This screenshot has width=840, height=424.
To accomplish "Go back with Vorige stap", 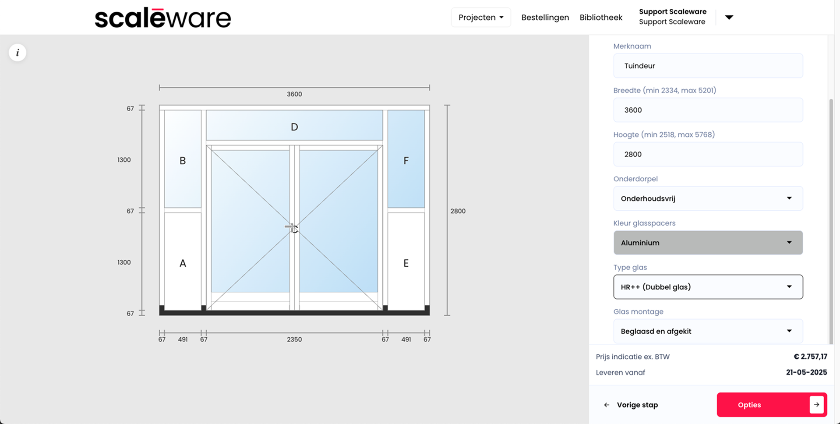I will coord(631,405).
